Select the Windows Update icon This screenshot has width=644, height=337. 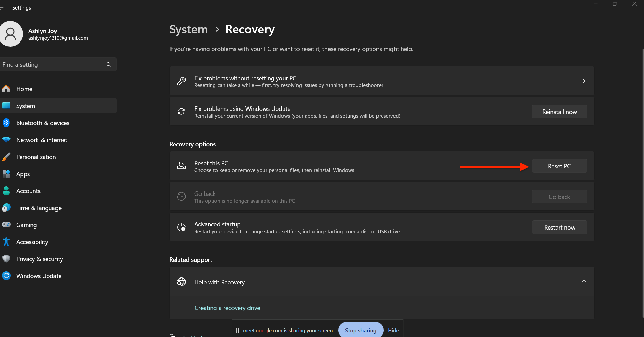(6, 276)
